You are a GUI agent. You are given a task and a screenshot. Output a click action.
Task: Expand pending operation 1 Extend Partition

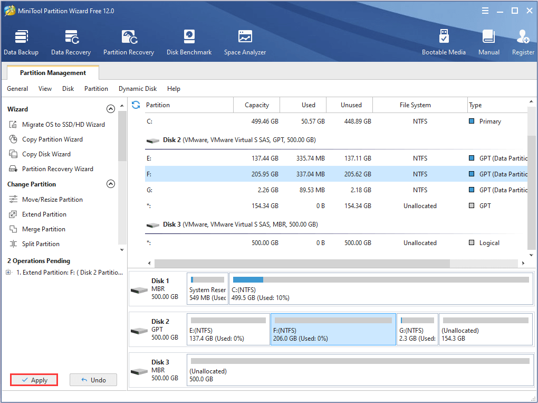[x=8, y=273]
